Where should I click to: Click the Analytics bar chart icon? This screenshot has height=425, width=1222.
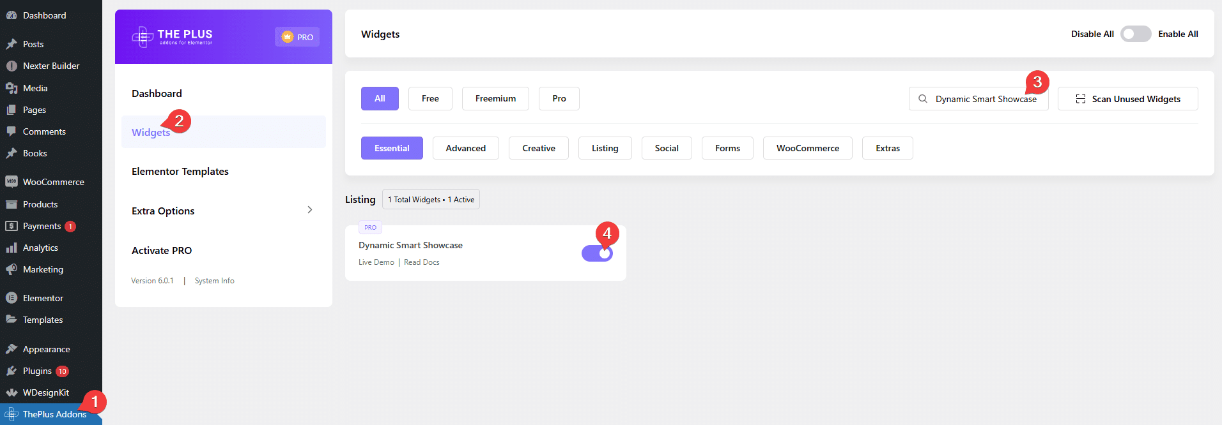(11, 248)
